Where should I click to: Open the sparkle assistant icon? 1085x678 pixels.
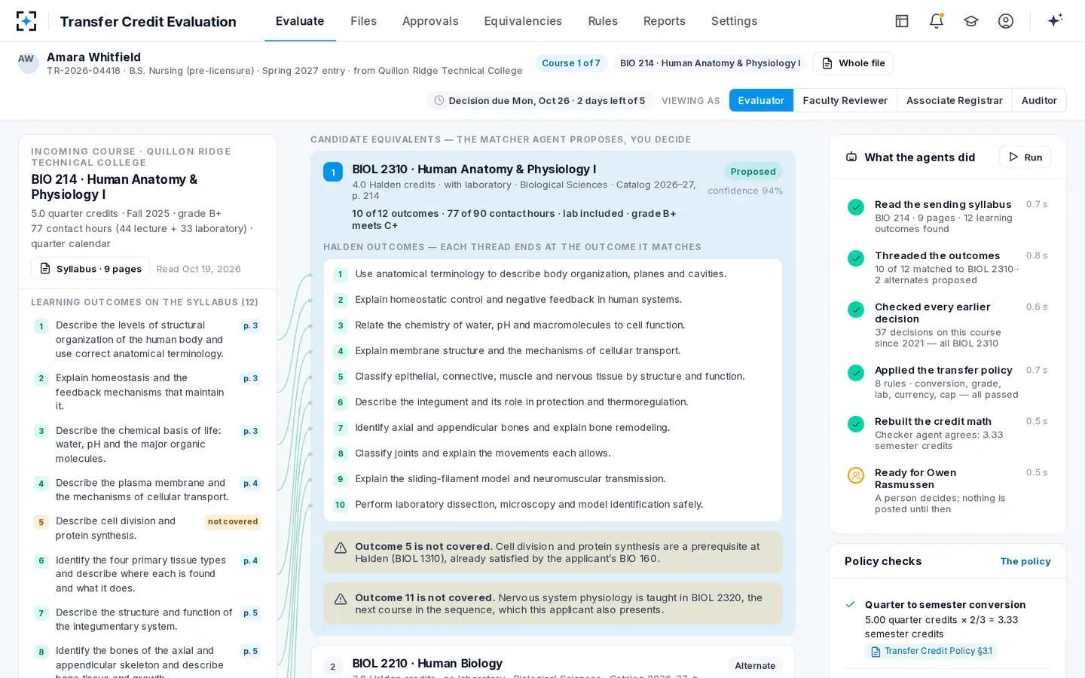[x=1055, y=20]
